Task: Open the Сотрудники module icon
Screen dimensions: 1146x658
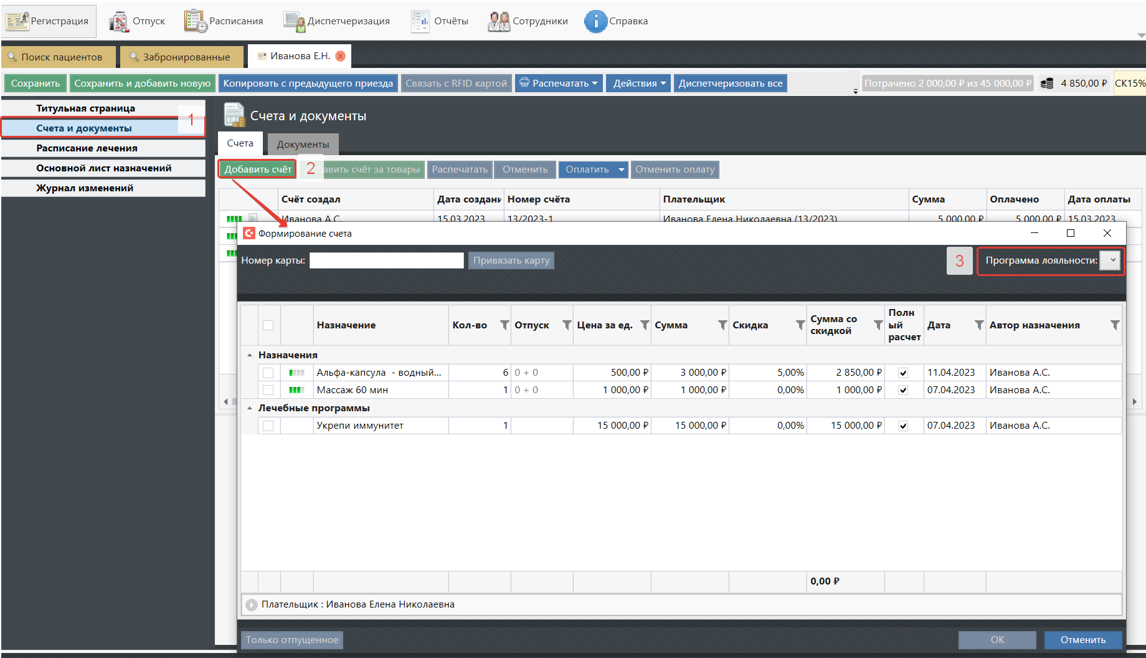Action: click(x=498, y=21)
